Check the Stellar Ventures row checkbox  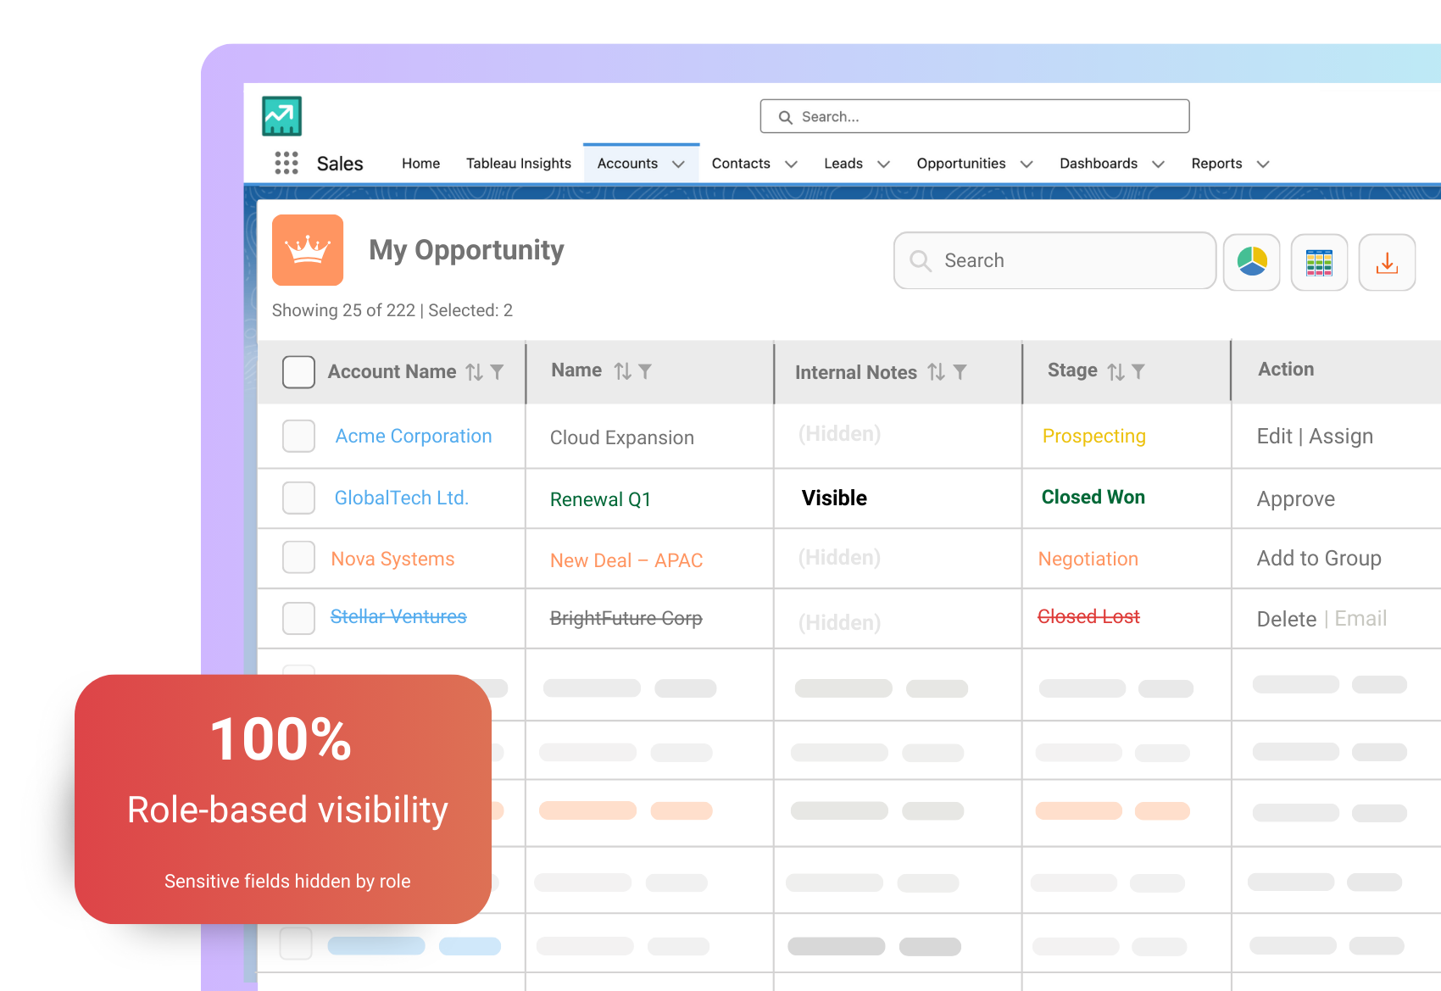(298, 618)
